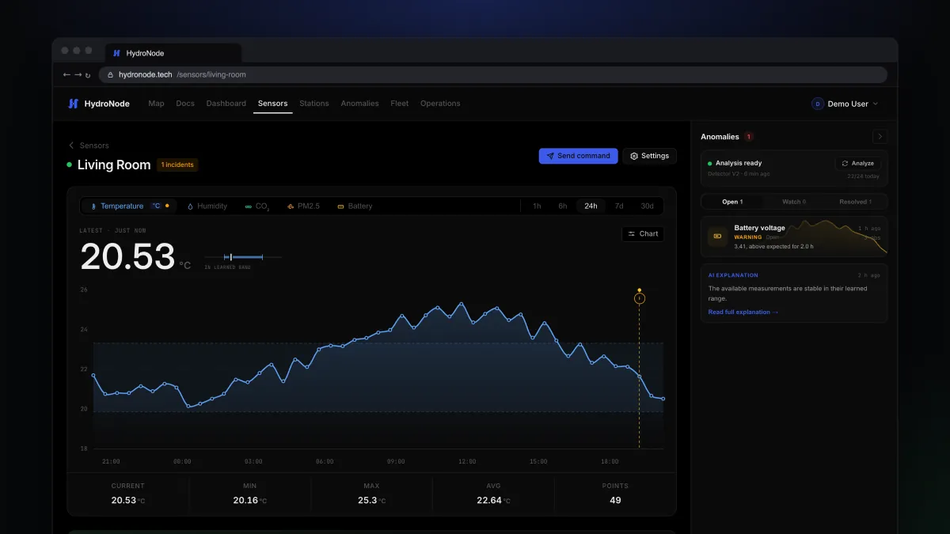Click the Send command button
This screenshot has height=534, width=950.
pyautogui.click(x=579, y=156)
